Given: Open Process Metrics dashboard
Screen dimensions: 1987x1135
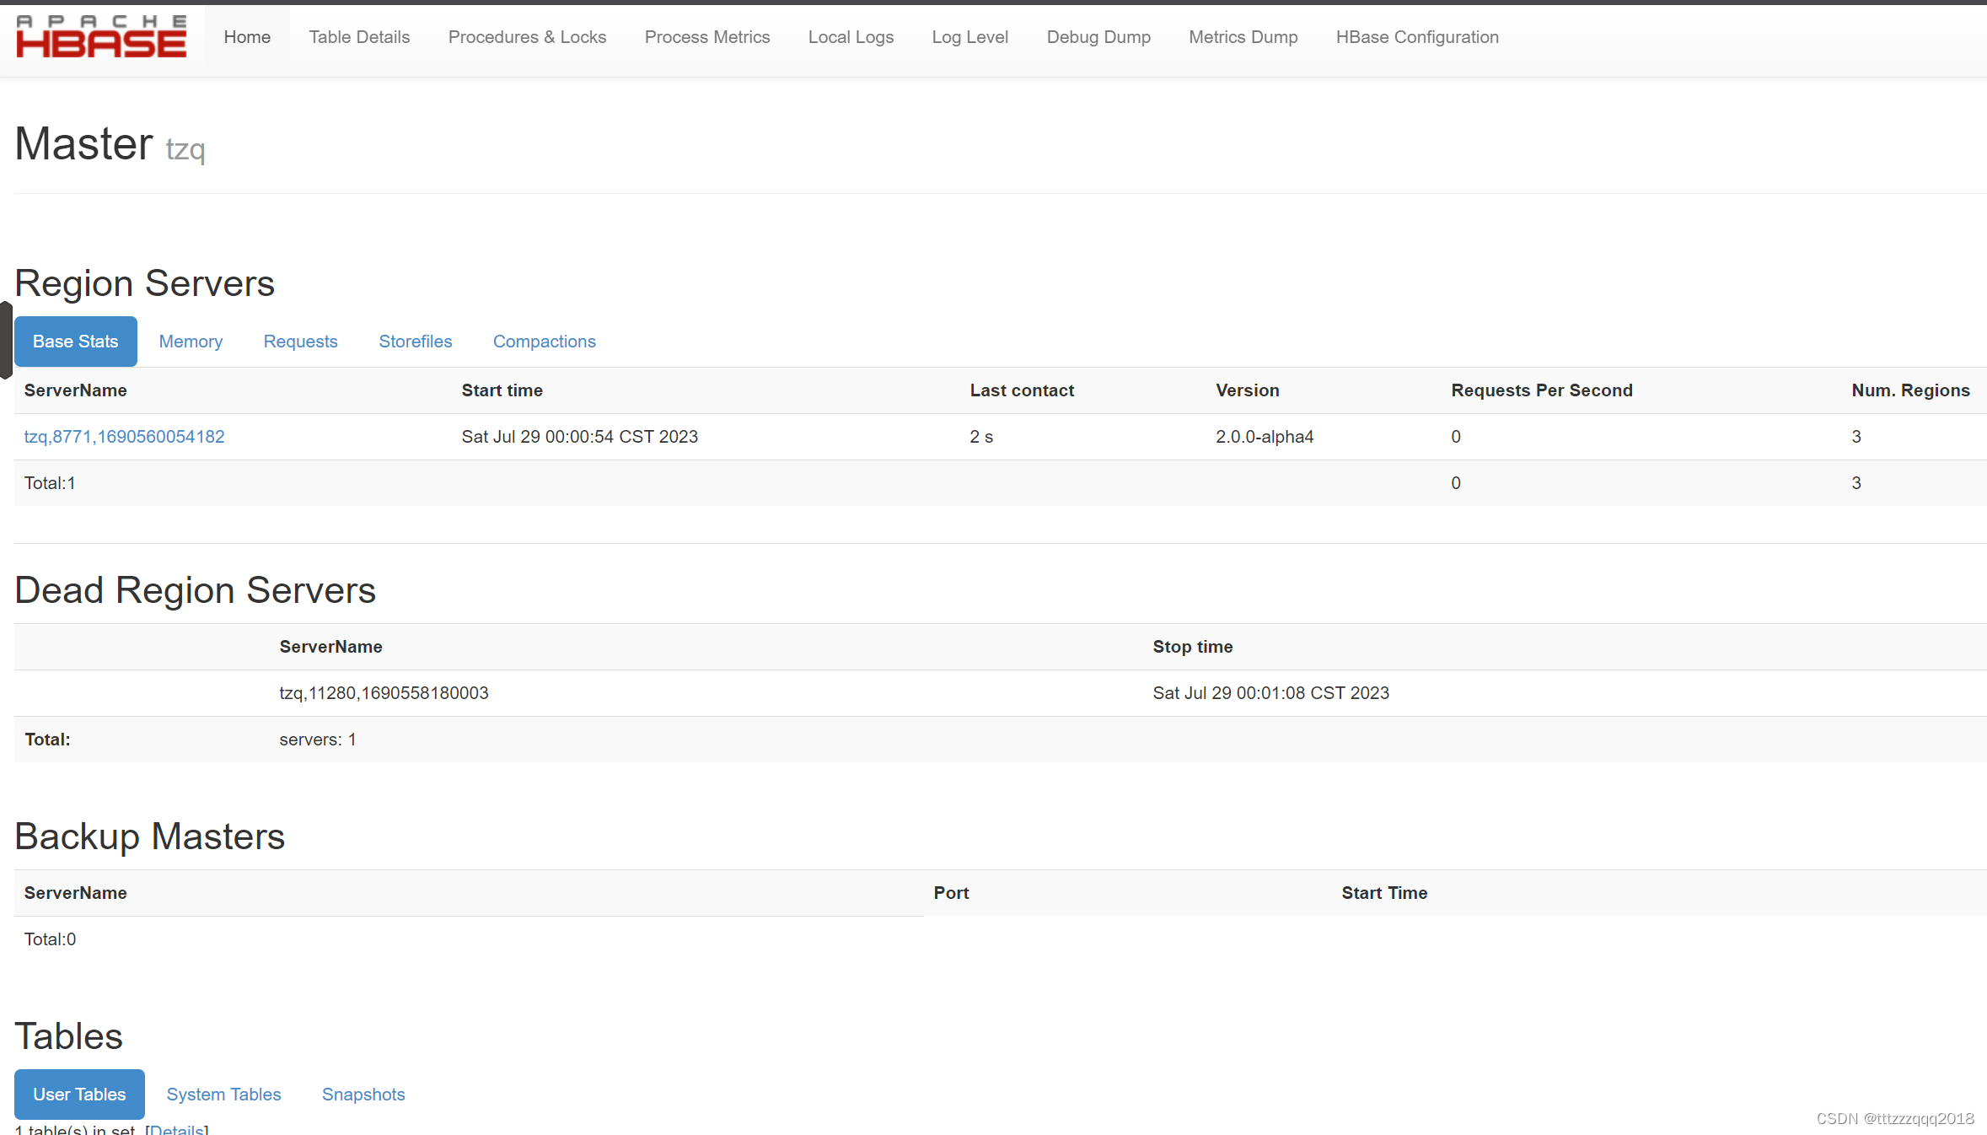Looking at the screenshot, I should pos(707,37).
